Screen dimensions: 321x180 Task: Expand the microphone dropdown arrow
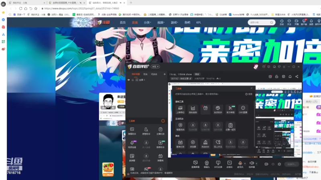(245, 164)
